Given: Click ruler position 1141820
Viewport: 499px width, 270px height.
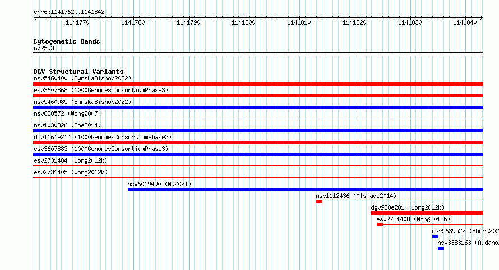Looking at the screenshot, I should point(354,22).
